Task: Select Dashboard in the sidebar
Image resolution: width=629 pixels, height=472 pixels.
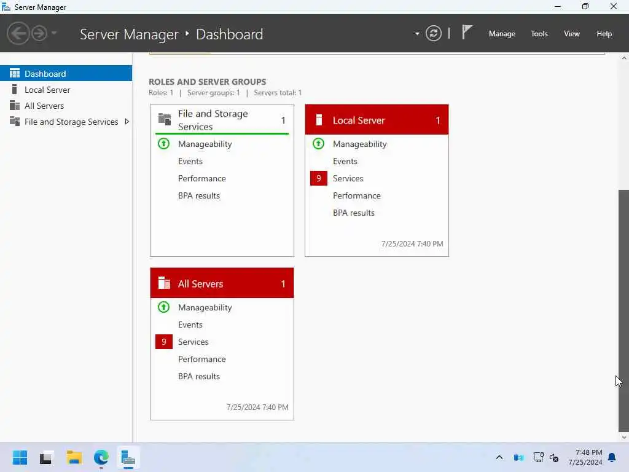Action: point(66,74)
